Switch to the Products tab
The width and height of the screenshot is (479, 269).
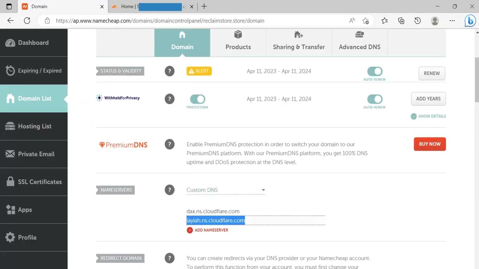tap(238, 43)
